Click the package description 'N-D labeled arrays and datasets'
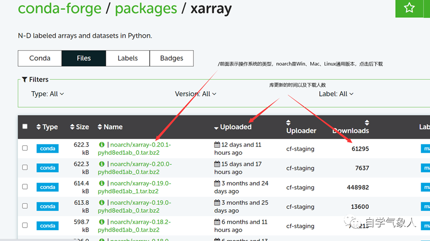The image size is (430, 241). pyautogui.click(x=85, y=36)
